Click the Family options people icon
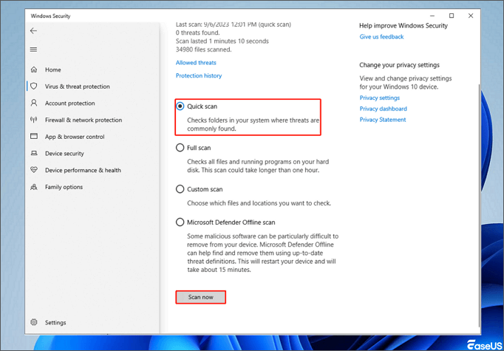The image size is (504, 351). click(x=34, y=187)
